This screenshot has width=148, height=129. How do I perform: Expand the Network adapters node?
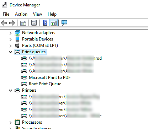pos(11,33)
